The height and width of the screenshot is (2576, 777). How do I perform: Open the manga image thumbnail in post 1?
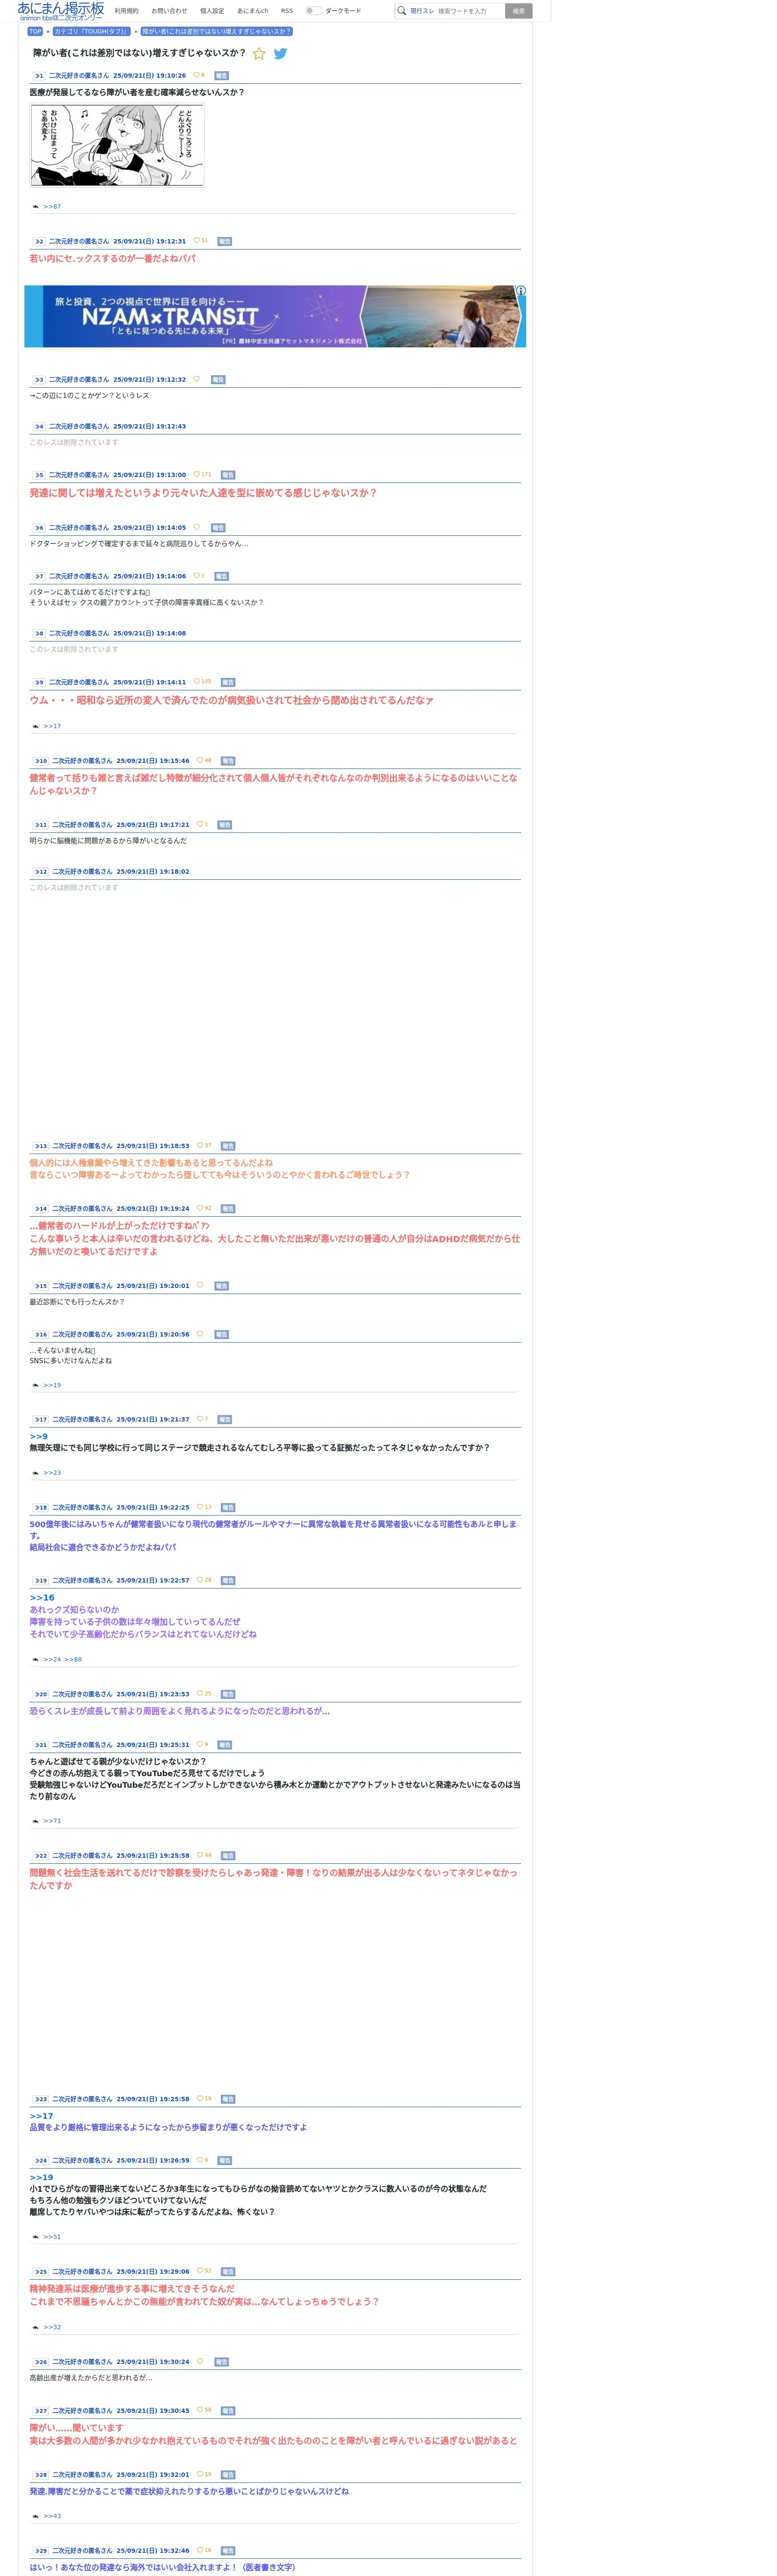117,146
